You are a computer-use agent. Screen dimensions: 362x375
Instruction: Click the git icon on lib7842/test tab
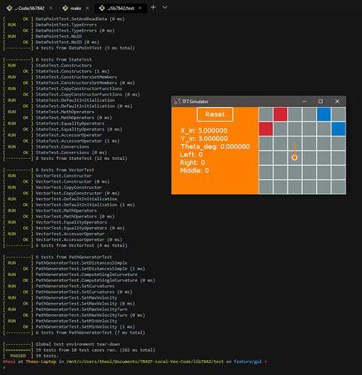click(102, 8)
